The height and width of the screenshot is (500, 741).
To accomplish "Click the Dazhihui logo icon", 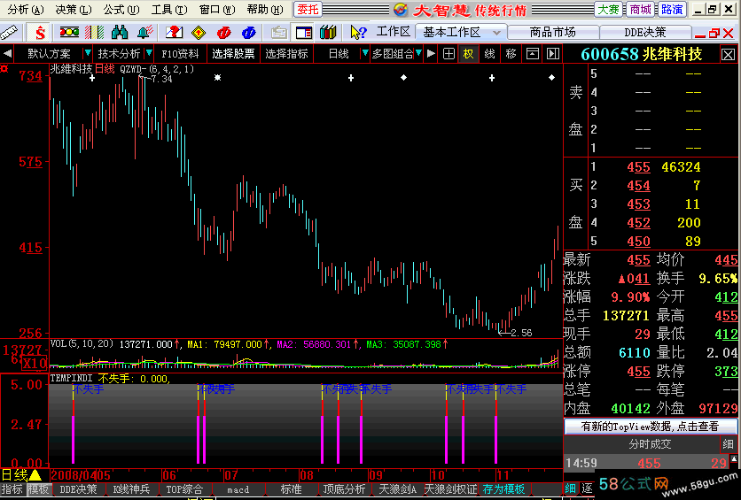I will coord(401,10).
